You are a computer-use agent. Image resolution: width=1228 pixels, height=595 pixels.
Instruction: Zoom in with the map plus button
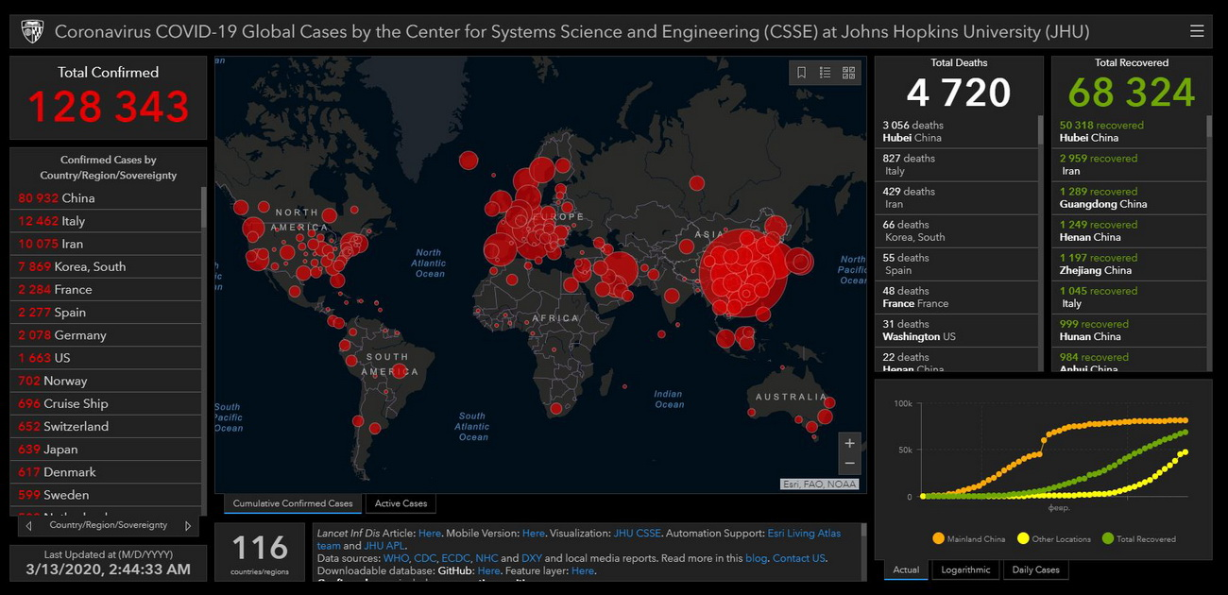(850, 443)
